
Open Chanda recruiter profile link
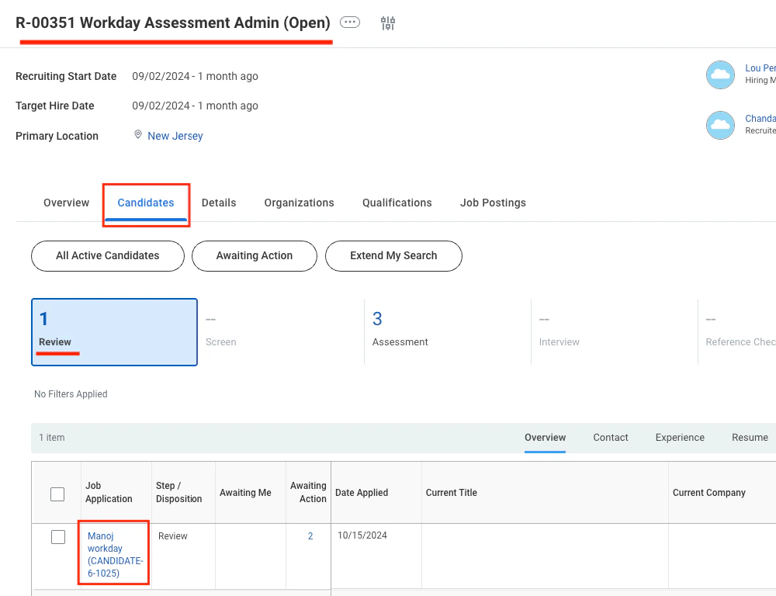click(x=760, y=119)
